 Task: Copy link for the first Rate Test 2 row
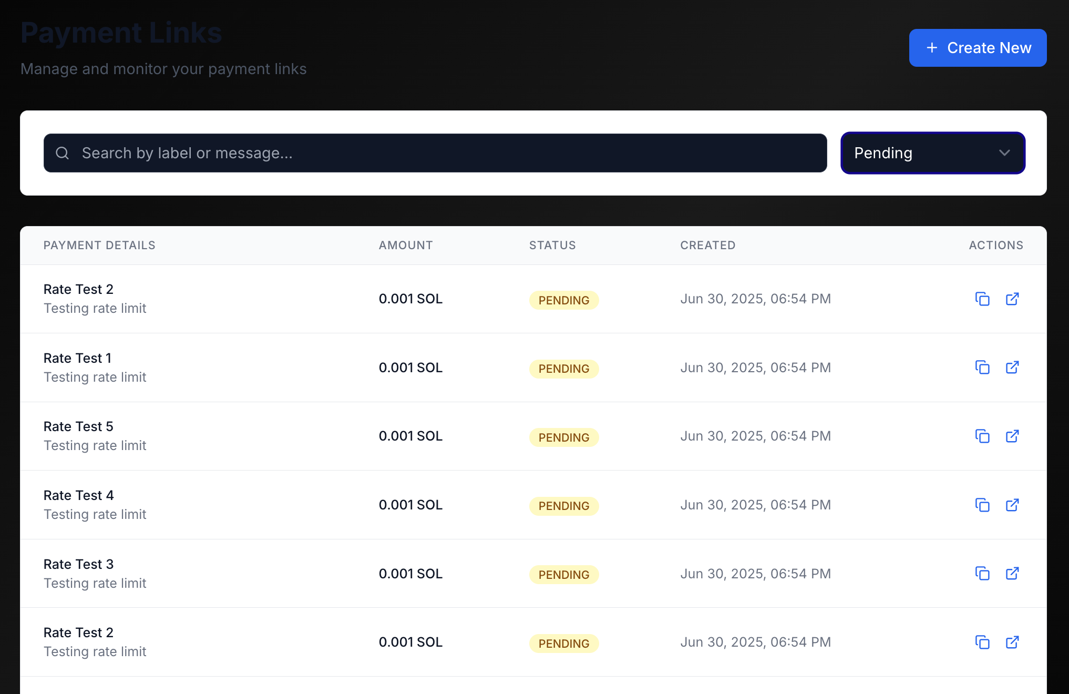[x=982, y=299]
